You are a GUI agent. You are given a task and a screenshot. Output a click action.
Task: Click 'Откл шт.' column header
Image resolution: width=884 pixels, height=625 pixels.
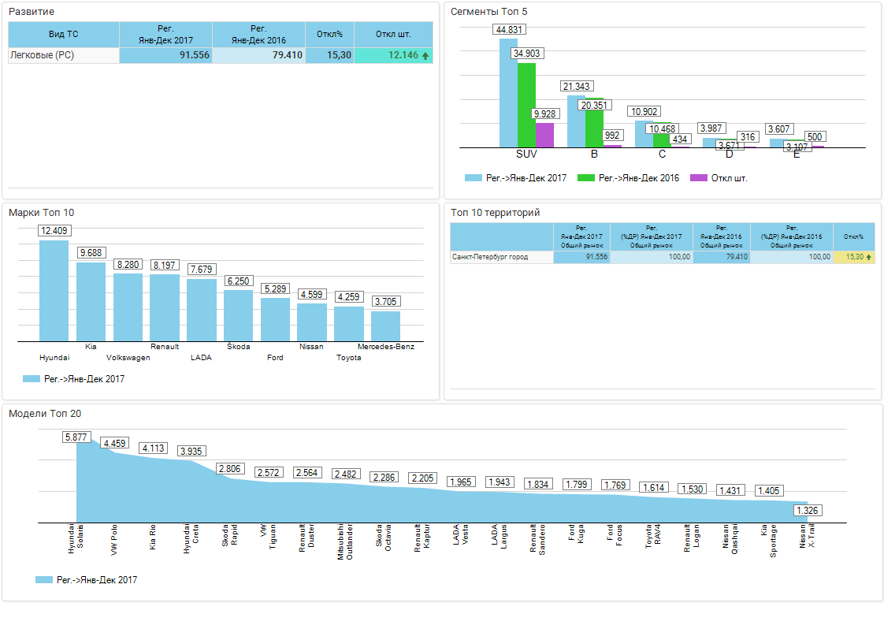pos(393,35)
